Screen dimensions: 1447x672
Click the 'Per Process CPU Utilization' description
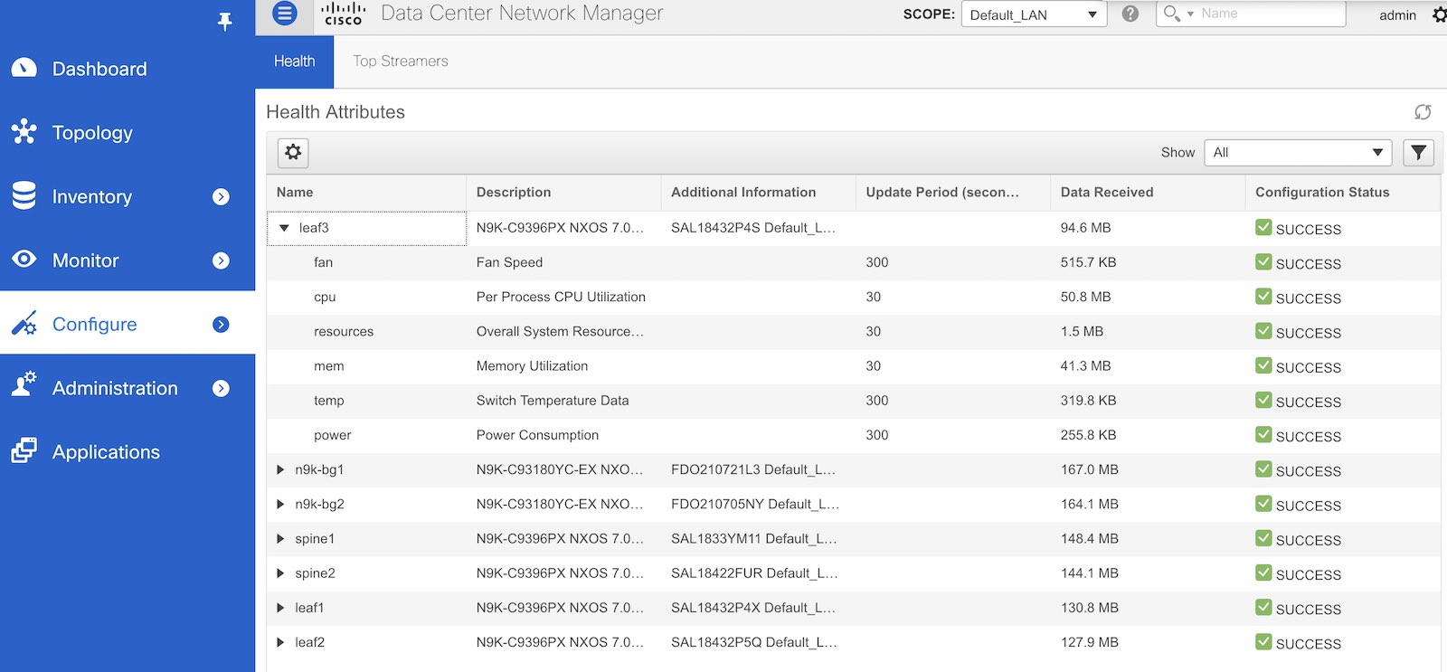click(561, 297)
